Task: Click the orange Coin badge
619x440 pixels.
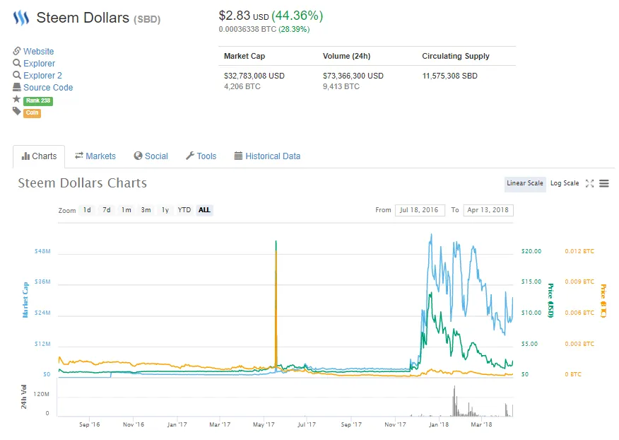Action: click(32, 113)
